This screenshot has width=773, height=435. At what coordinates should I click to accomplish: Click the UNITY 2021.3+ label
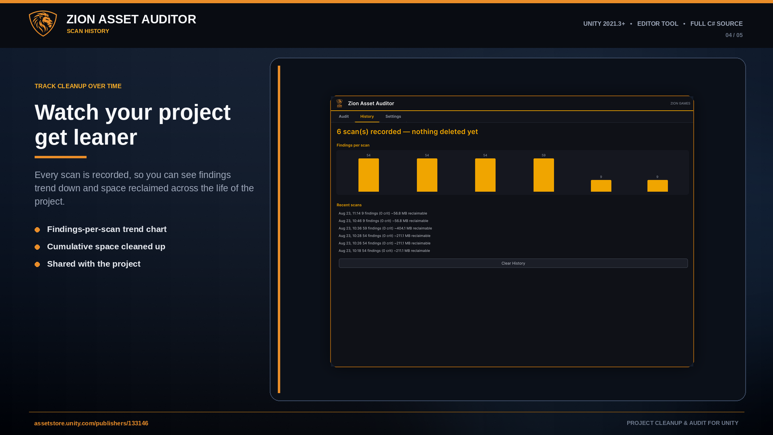[604, 24]
